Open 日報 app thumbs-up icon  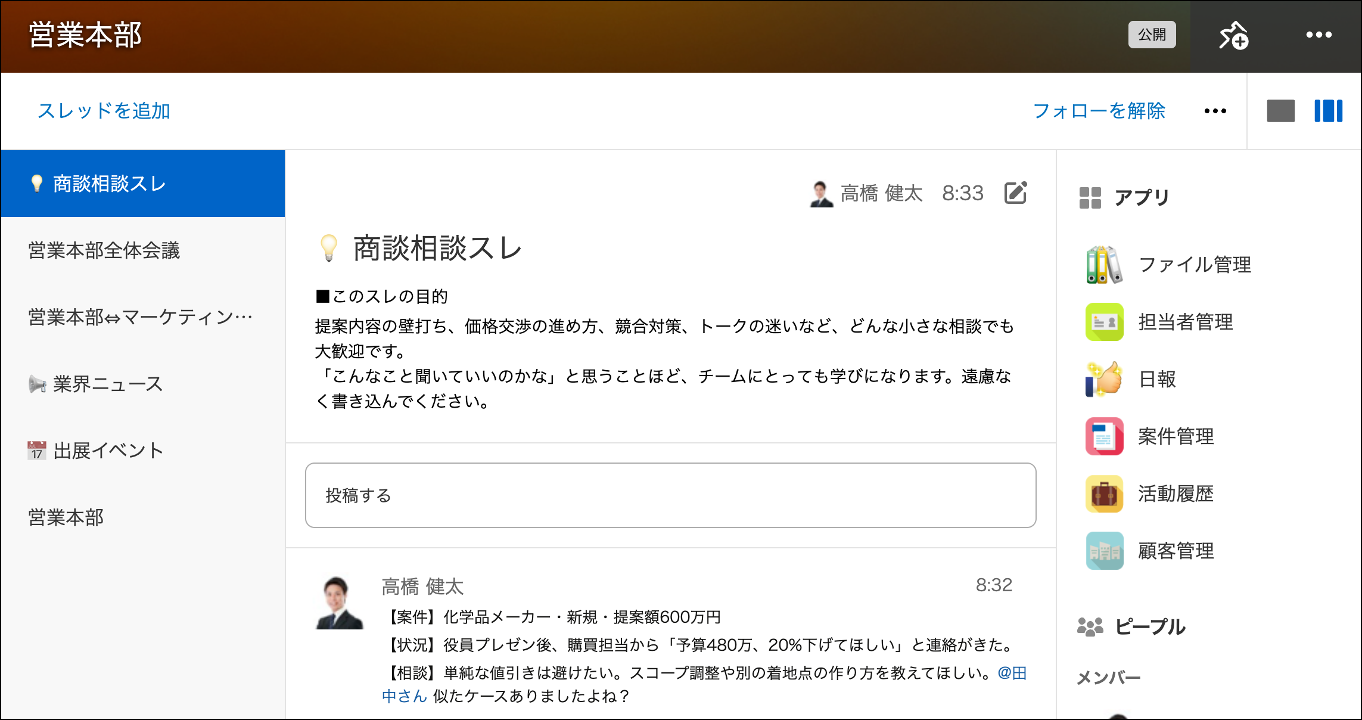click(1104, 379)
